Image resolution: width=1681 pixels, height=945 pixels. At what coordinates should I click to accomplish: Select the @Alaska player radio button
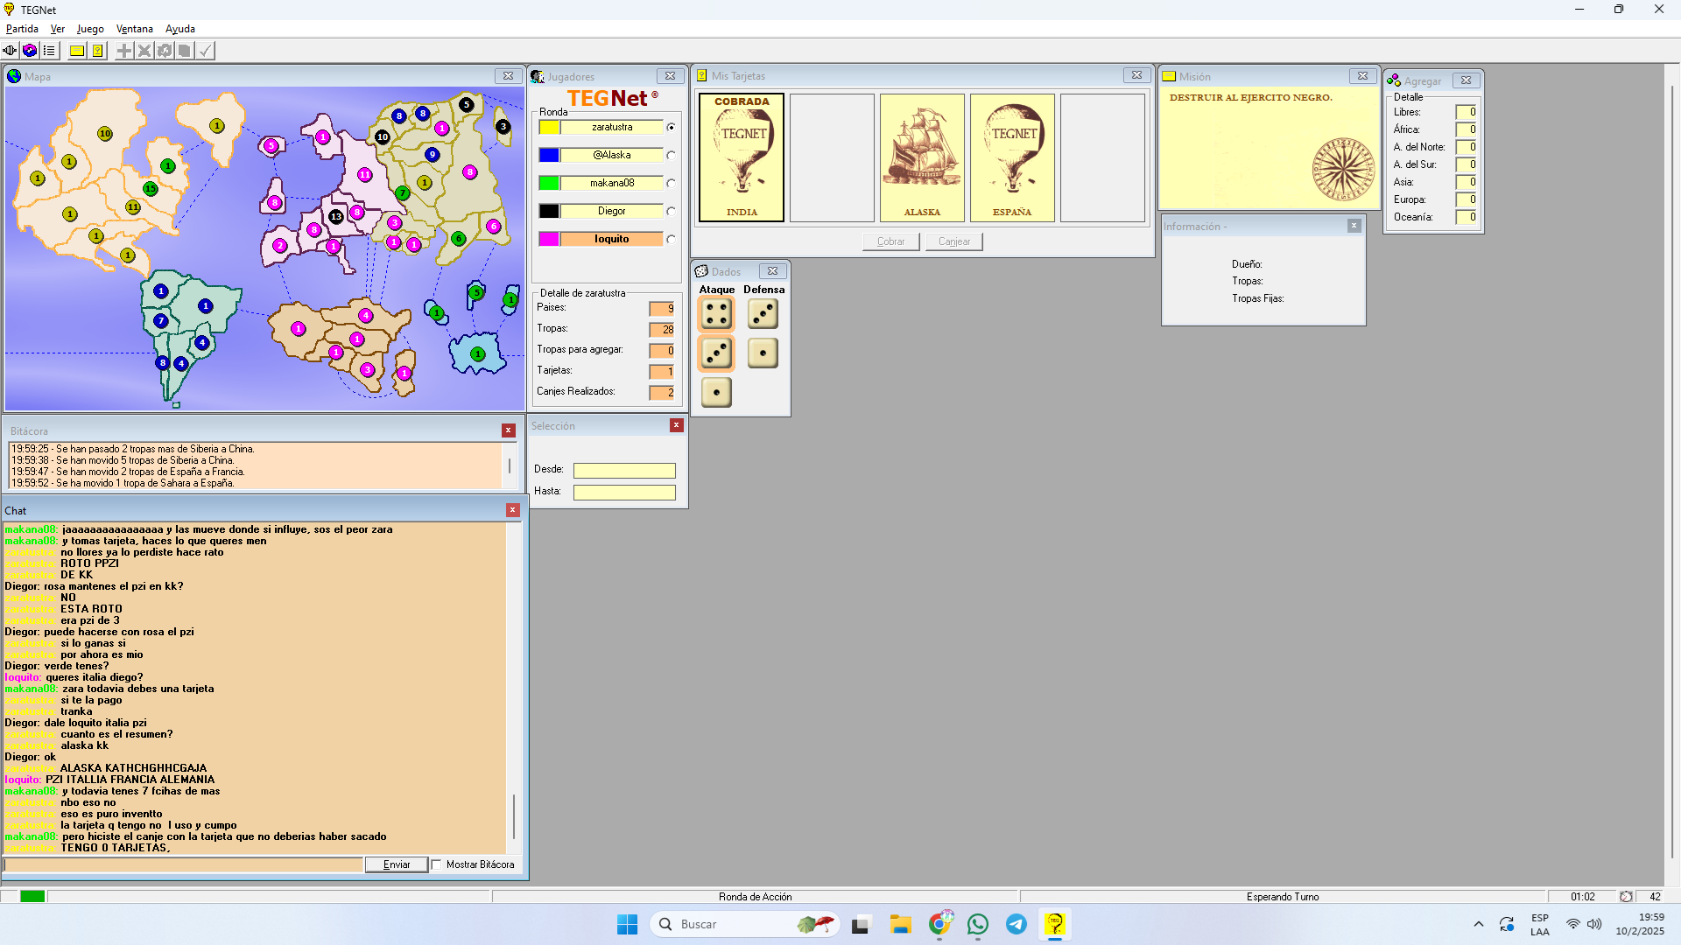click(x=672, y=156)
